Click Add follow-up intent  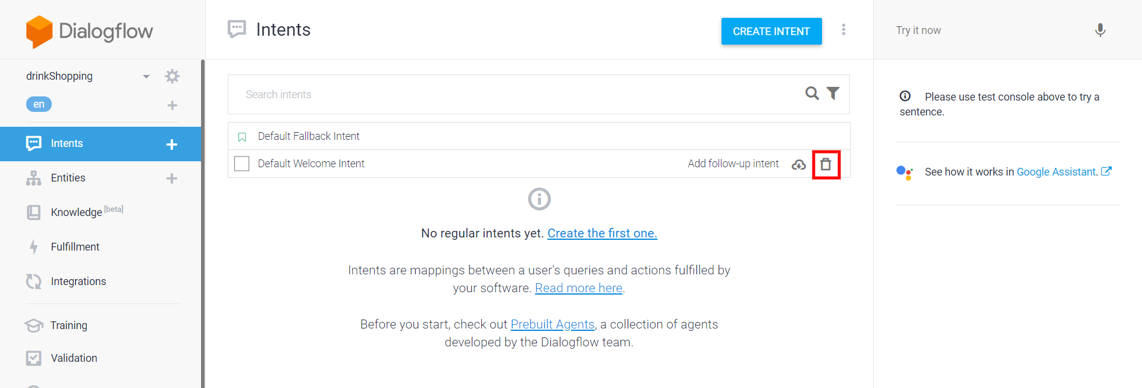pos(733,164)
